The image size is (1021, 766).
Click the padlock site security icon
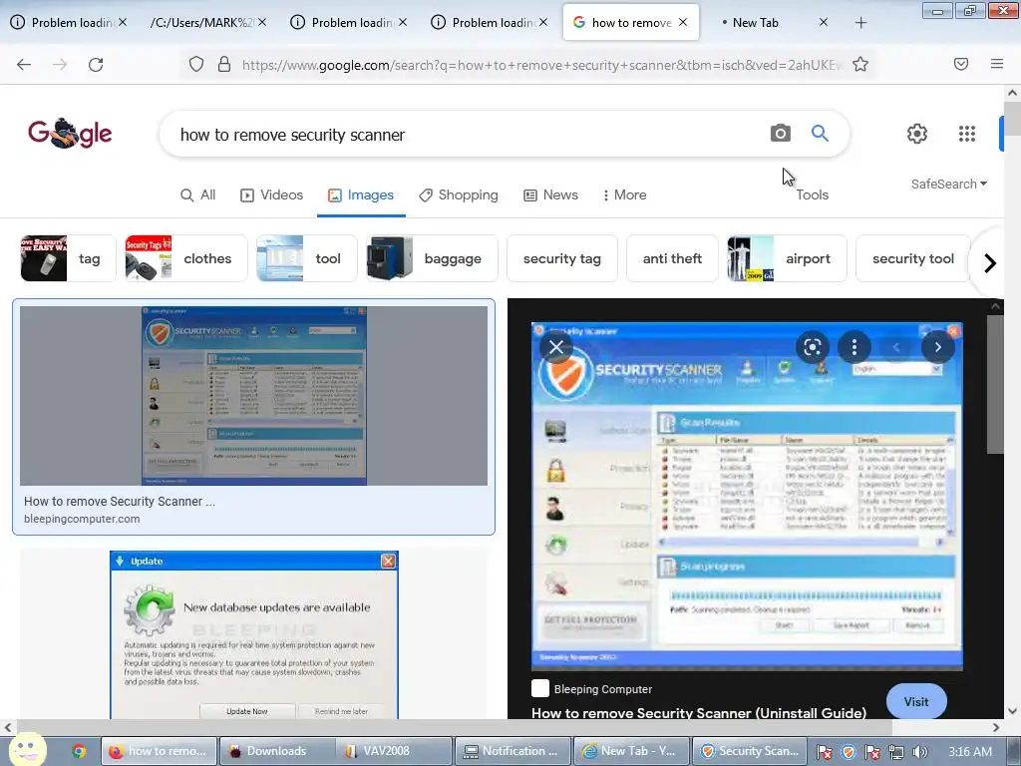pyautogui.click(x=224, y=64)
